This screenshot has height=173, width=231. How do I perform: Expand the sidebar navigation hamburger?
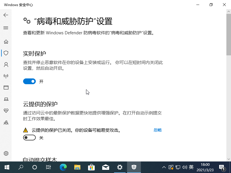pyautogui.click(x=6, y=28)
